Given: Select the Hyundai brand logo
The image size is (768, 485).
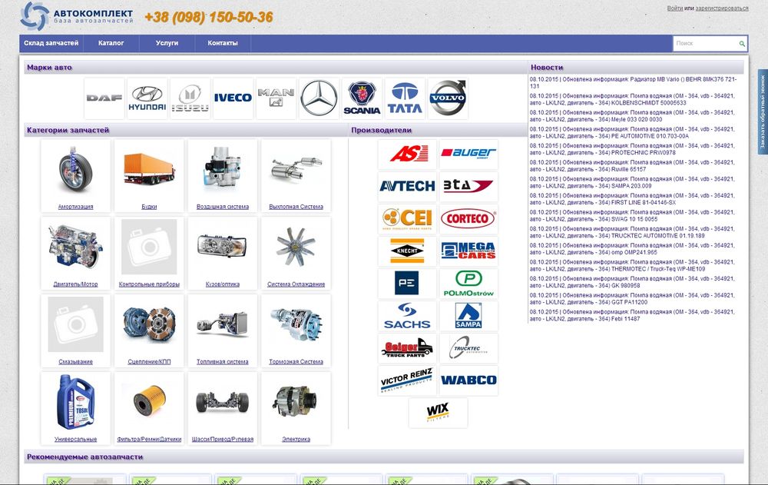Looking at the screenshot, I should 147,98.
